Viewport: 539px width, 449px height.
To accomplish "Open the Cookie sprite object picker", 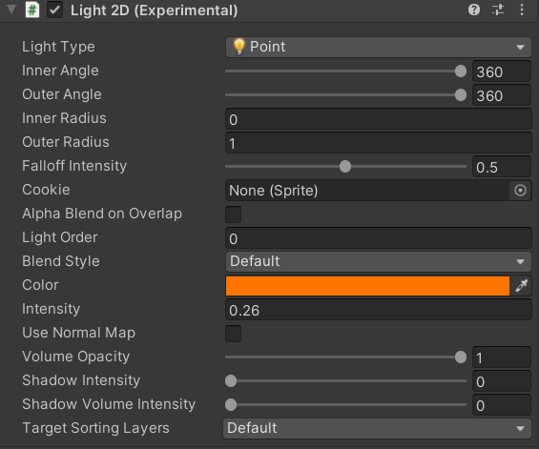I will pyautogui.click(x=520, y=191).
